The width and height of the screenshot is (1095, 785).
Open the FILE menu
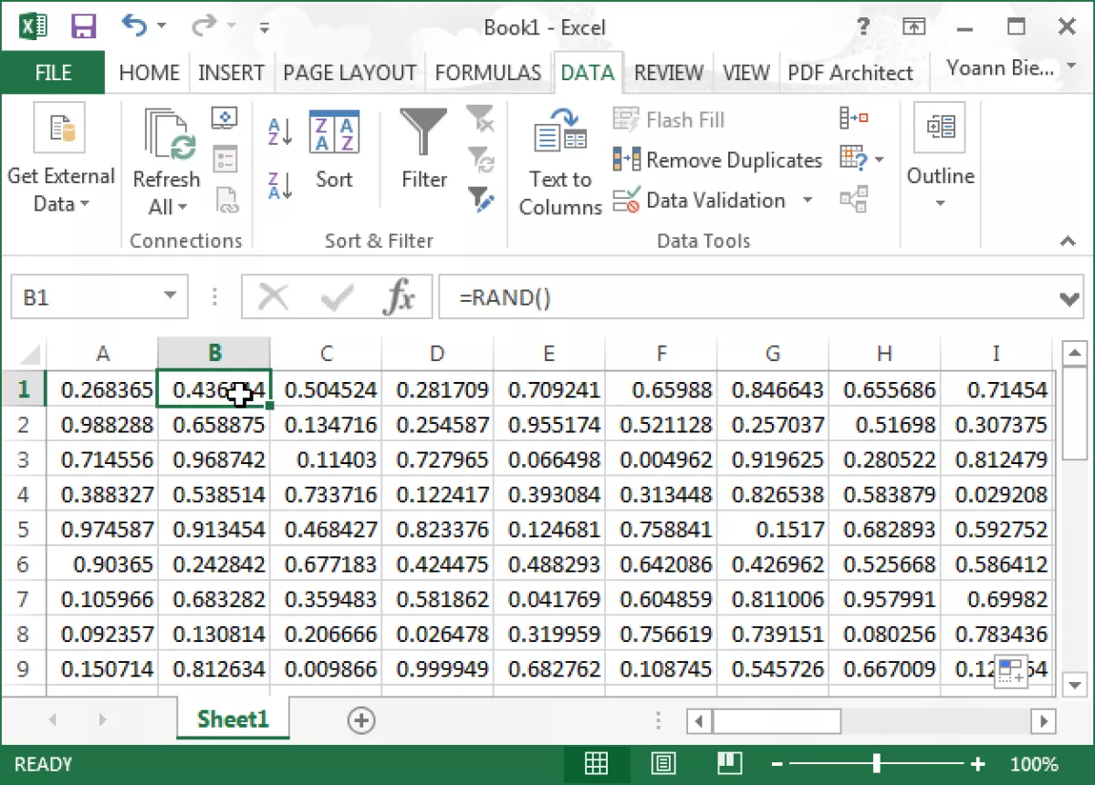[53, 73]
